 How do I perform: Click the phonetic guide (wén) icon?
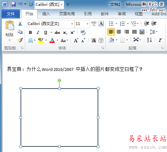point(94,23)
